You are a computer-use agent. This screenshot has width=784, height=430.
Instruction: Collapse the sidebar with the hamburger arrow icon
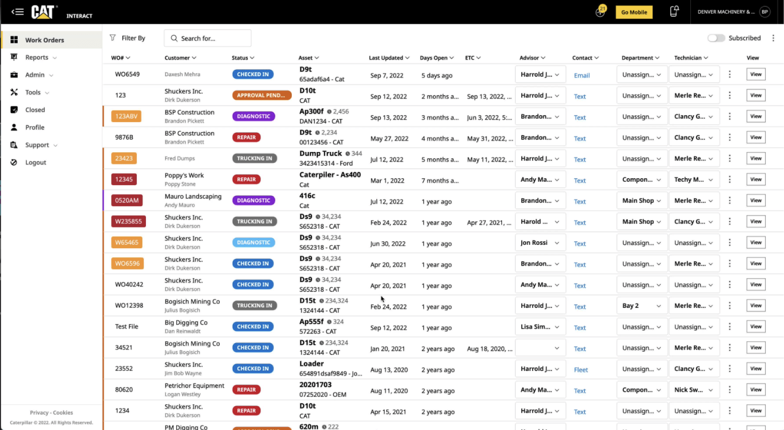[x=17, y=12]
